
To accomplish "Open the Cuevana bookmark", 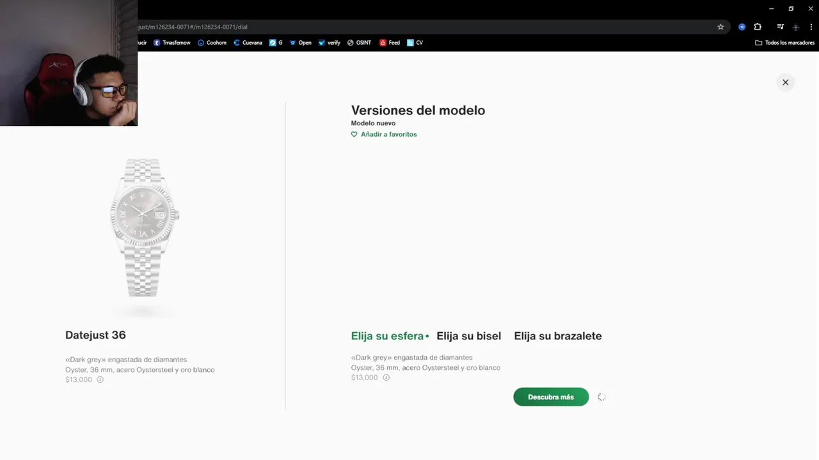I will pos(248,43).
